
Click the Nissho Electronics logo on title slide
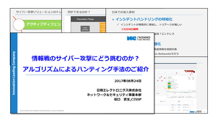pyautogui.click(x=139, y=38)
